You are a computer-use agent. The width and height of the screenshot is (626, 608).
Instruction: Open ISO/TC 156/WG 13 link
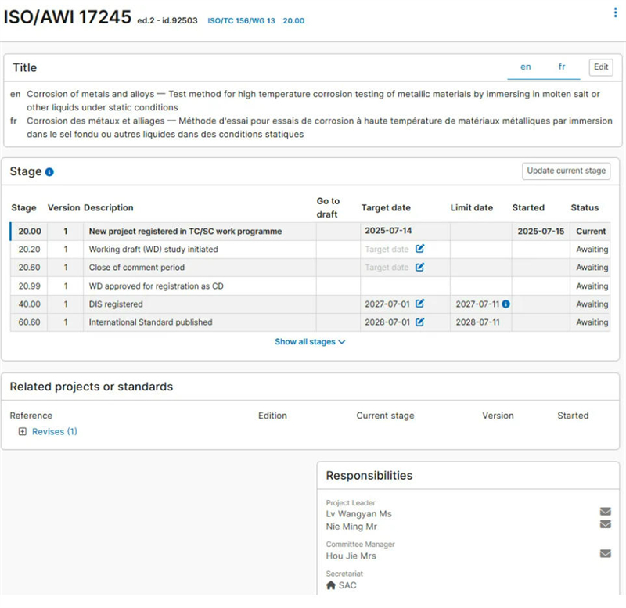click(x=241, y=21)
